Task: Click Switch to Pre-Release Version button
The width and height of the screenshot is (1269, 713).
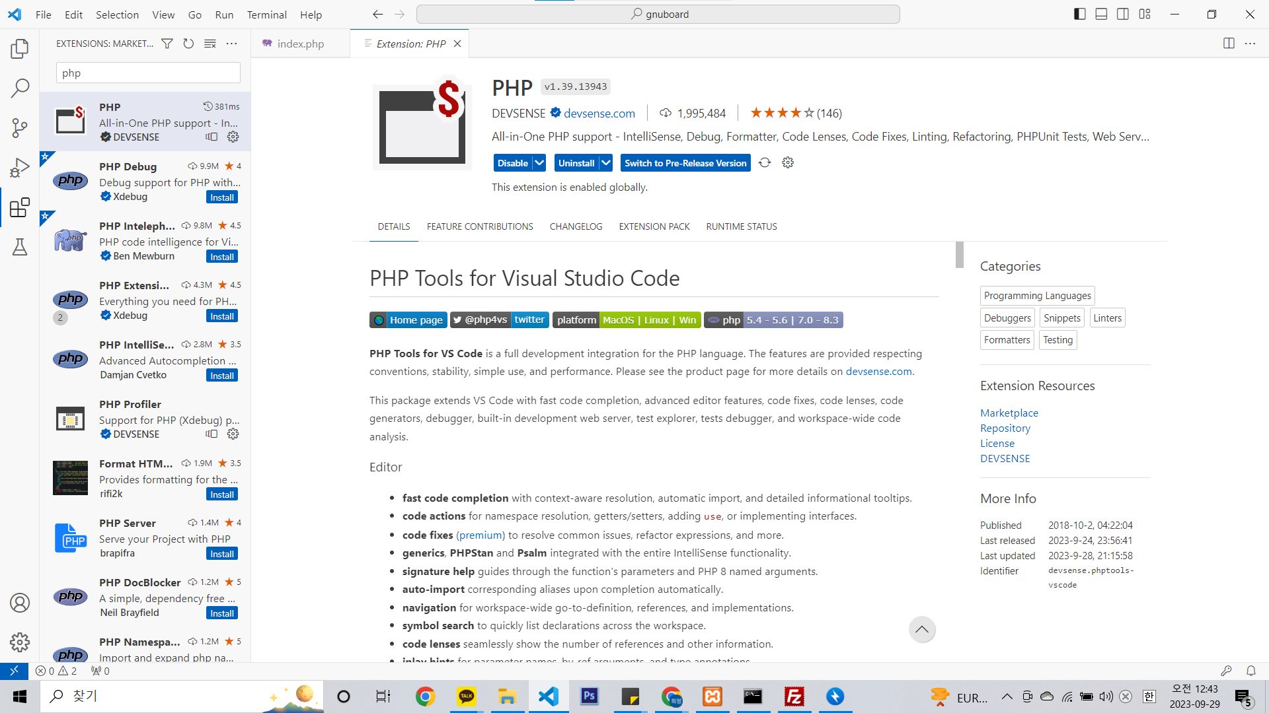Action: pyautogui.click(x=685, y=163)
